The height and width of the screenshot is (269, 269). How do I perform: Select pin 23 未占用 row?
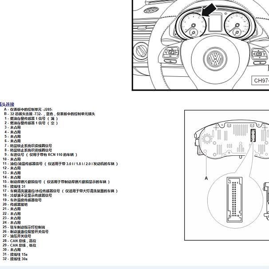click(12, 218)
